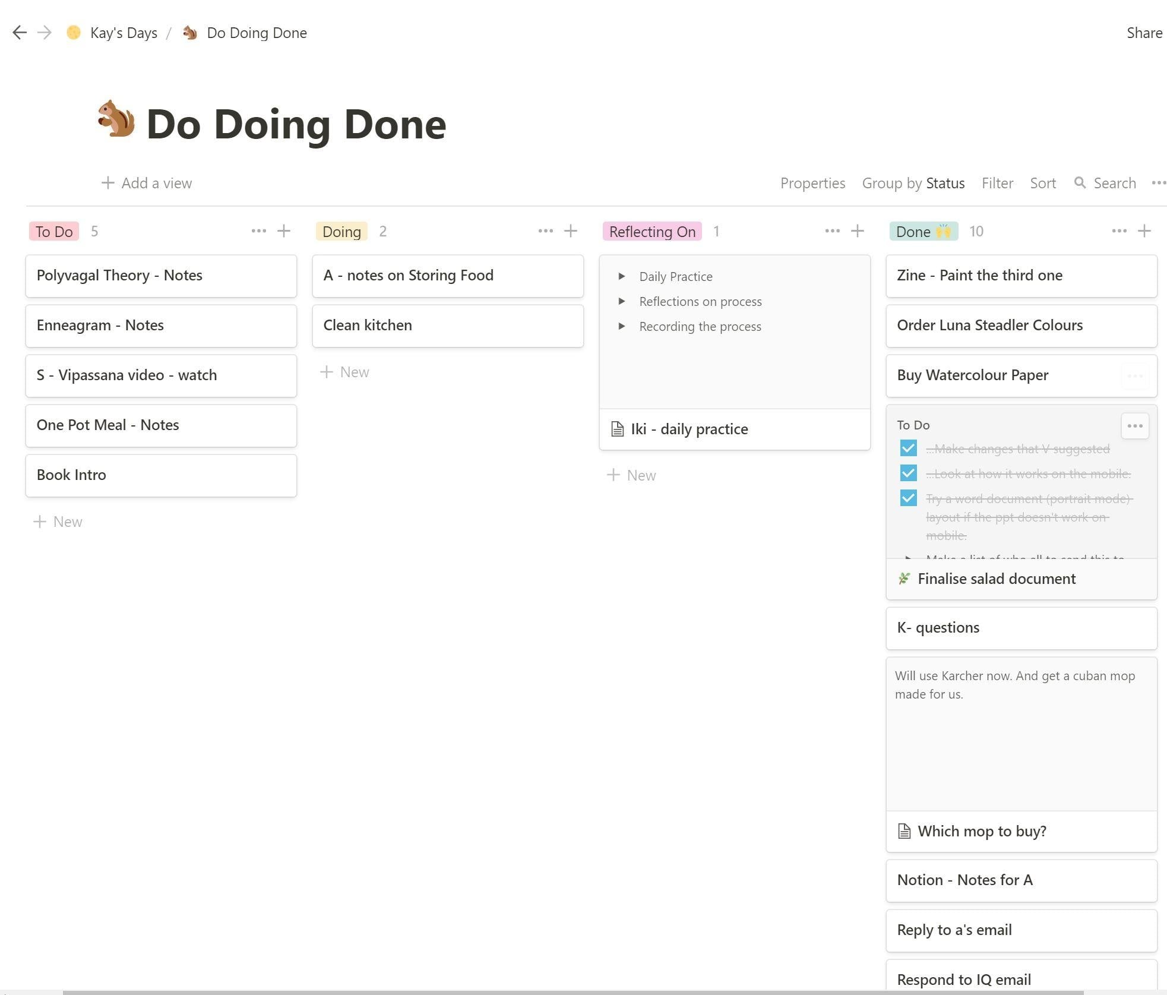Open Book Intro card
Image resolution: width=1167 pixels, height=995 pixels.
coord(161,475)
